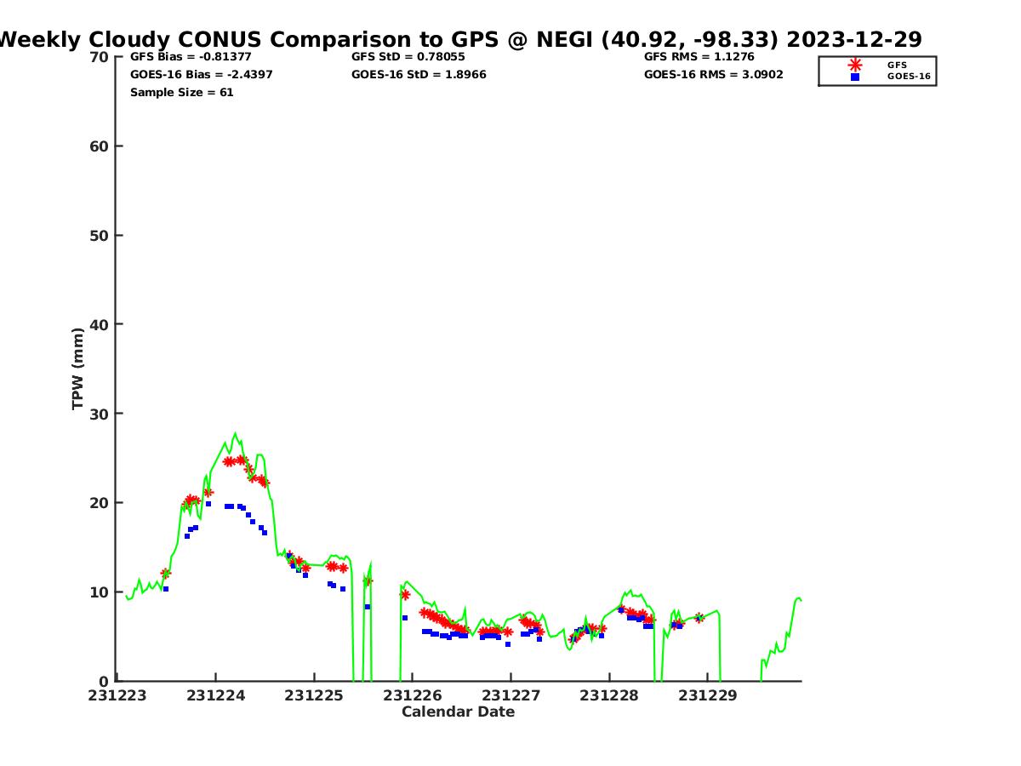Select the GOES-16 RMS = 3.0902 annotation
The image size is (1021, 766).
click(713, 75)
